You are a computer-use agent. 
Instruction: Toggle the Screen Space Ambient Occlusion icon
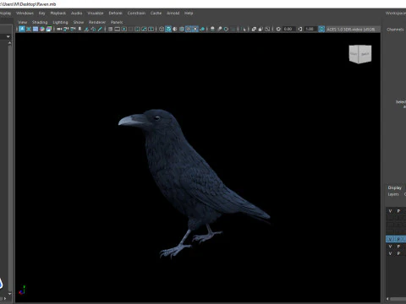pyautogui.click(x=212, y=29)
